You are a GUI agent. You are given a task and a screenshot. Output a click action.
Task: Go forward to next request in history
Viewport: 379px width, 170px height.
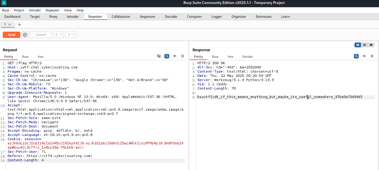tap(69, 35)
